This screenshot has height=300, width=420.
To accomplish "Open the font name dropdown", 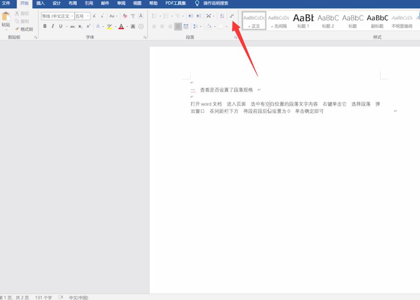I will pos(72,16).
